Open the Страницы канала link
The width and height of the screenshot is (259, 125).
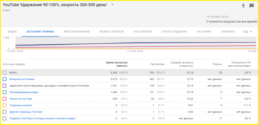tap(20, 105)
